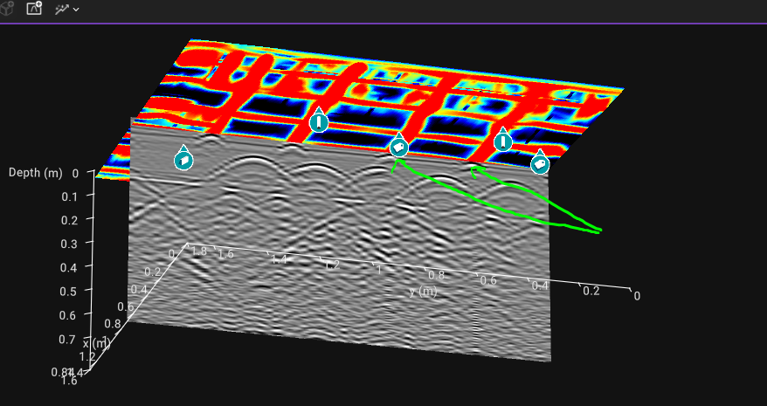Click the x (m) axis label
Viewport: 767px width, 406px height.
97,343
